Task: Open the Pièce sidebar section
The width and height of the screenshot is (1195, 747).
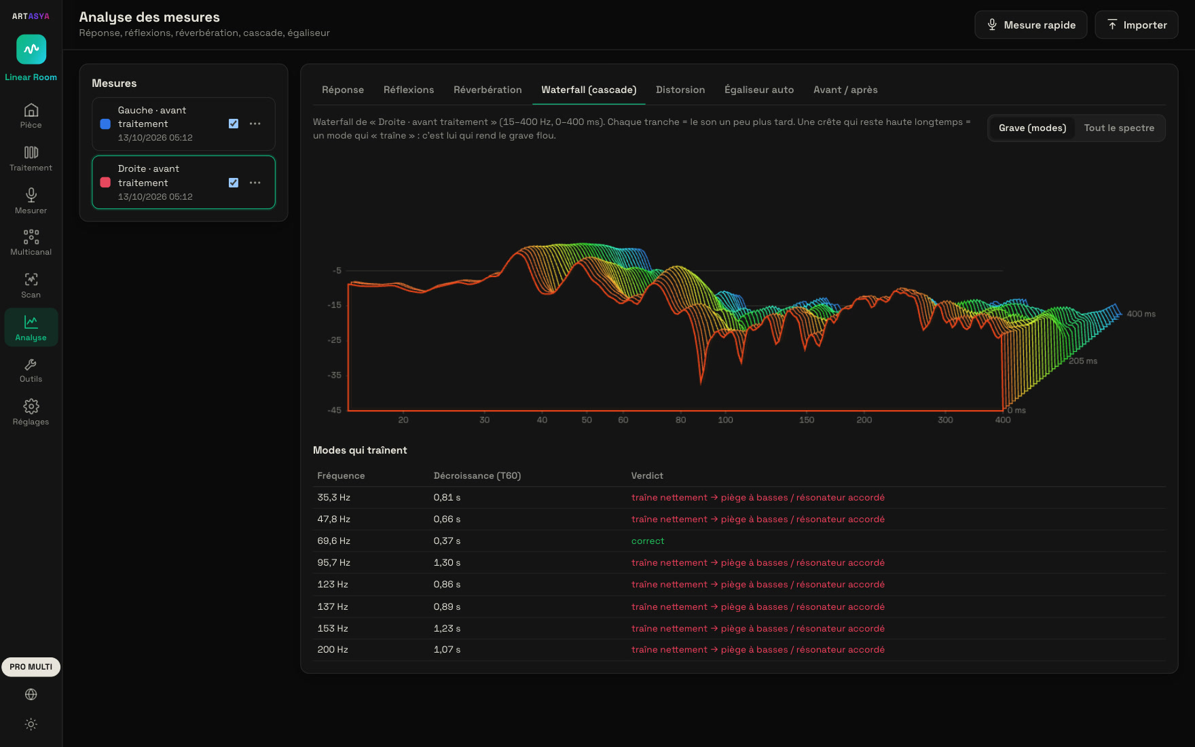Action: click(x=31, y=115)
